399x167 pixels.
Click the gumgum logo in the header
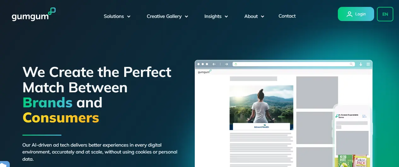[x=33, y=15]
